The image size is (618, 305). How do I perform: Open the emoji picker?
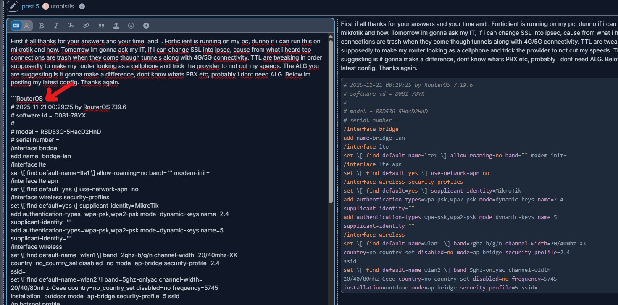tap(131, 26)
